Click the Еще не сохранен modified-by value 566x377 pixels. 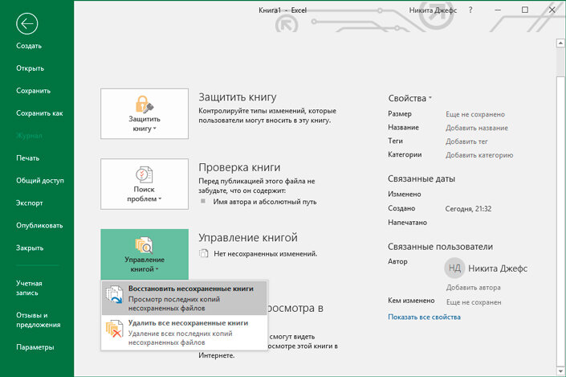pos(474,302)
